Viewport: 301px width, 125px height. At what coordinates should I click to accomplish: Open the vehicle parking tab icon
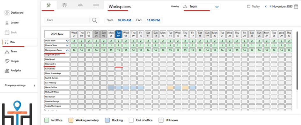(80, 5)
